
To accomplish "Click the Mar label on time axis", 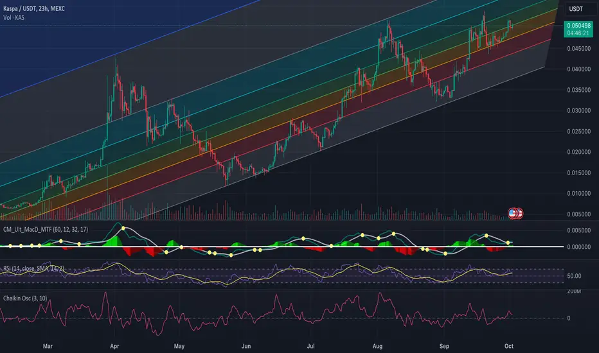I will click(x=48, y=346).
